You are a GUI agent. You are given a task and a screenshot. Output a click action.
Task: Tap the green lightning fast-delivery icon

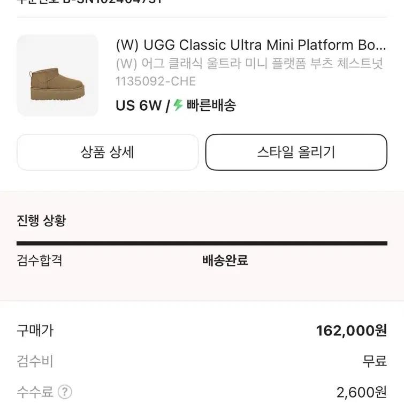pyautogui.click(x=178, y=105)
